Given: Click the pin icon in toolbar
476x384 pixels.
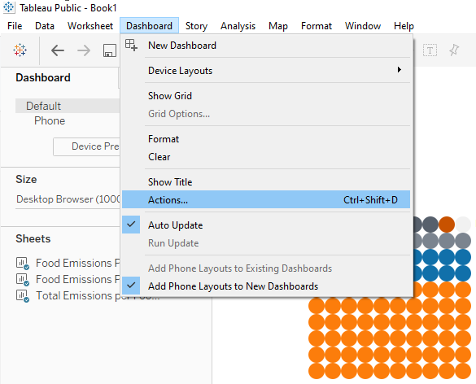Looking at the screenshot, I should pyautogui.click(x=454, y=50).
